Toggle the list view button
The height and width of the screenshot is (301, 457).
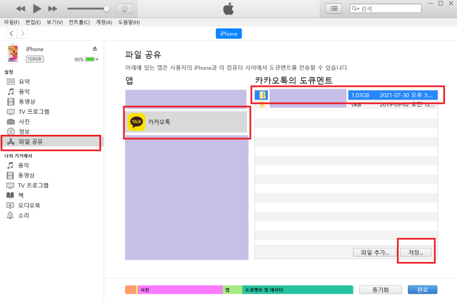tap(334, 9)
